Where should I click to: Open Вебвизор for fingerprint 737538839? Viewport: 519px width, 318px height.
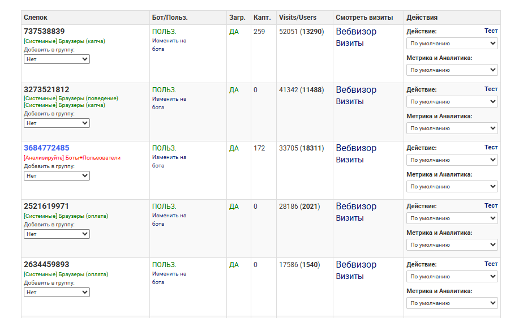coord(355,32)
